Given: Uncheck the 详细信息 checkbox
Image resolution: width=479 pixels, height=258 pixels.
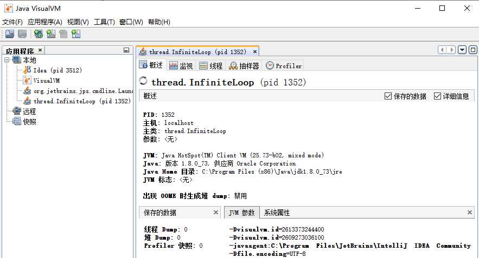Looking at the screenshot, I should pyautogui.click(x=437, y=96).
